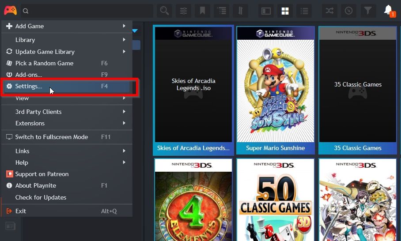The height and width of the screenshot is (241, 401).
Task: Click the magnifier search button in toolbar
Action: click(x=164, y=11)
